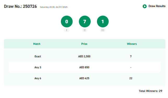The height and width of the screenshot is (98, 168).
Task: Select the Any 3 row label
Action: pyautogui.click(x=38, y=68)
